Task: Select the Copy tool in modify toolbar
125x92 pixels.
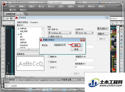Action: coord(121,33)
